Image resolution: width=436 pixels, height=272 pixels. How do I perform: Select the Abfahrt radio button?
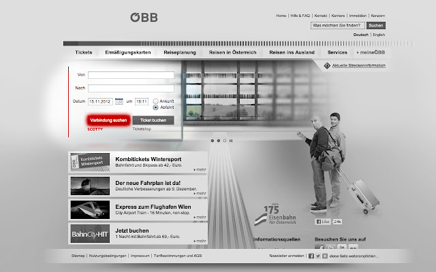click(x=155, y=107)
